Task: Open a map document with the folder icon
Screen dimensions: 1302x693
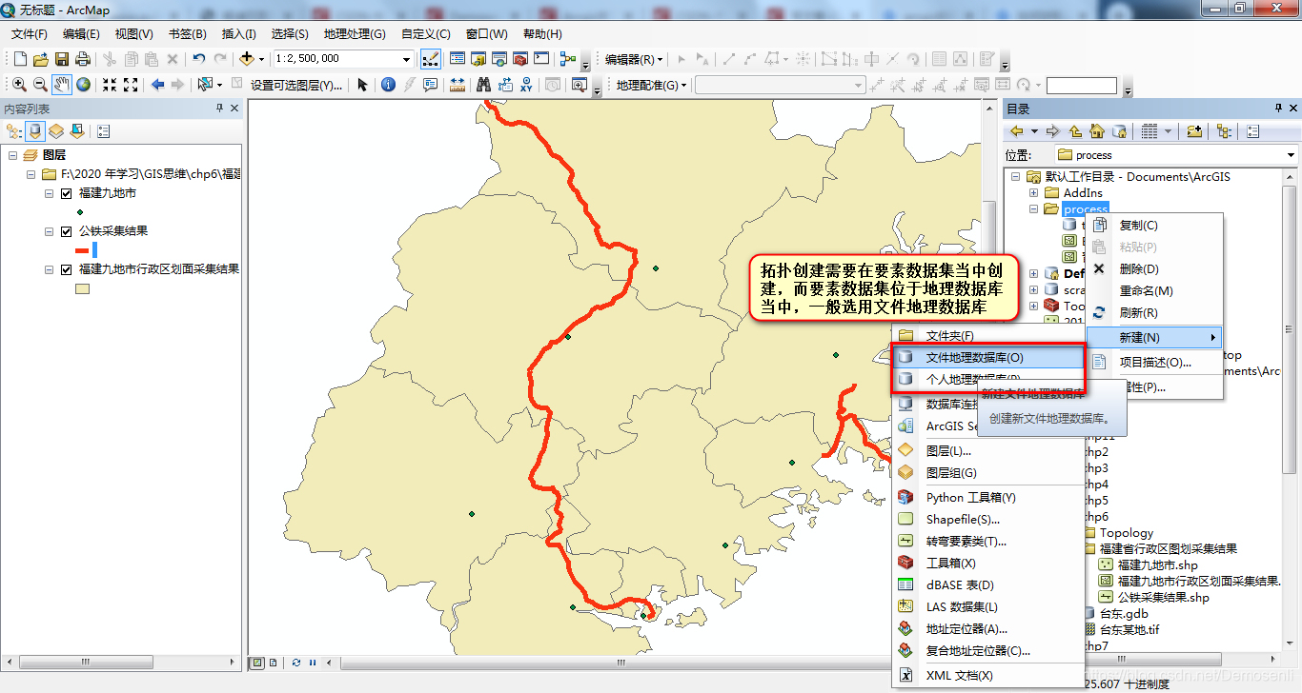Action: coord(40,59)
